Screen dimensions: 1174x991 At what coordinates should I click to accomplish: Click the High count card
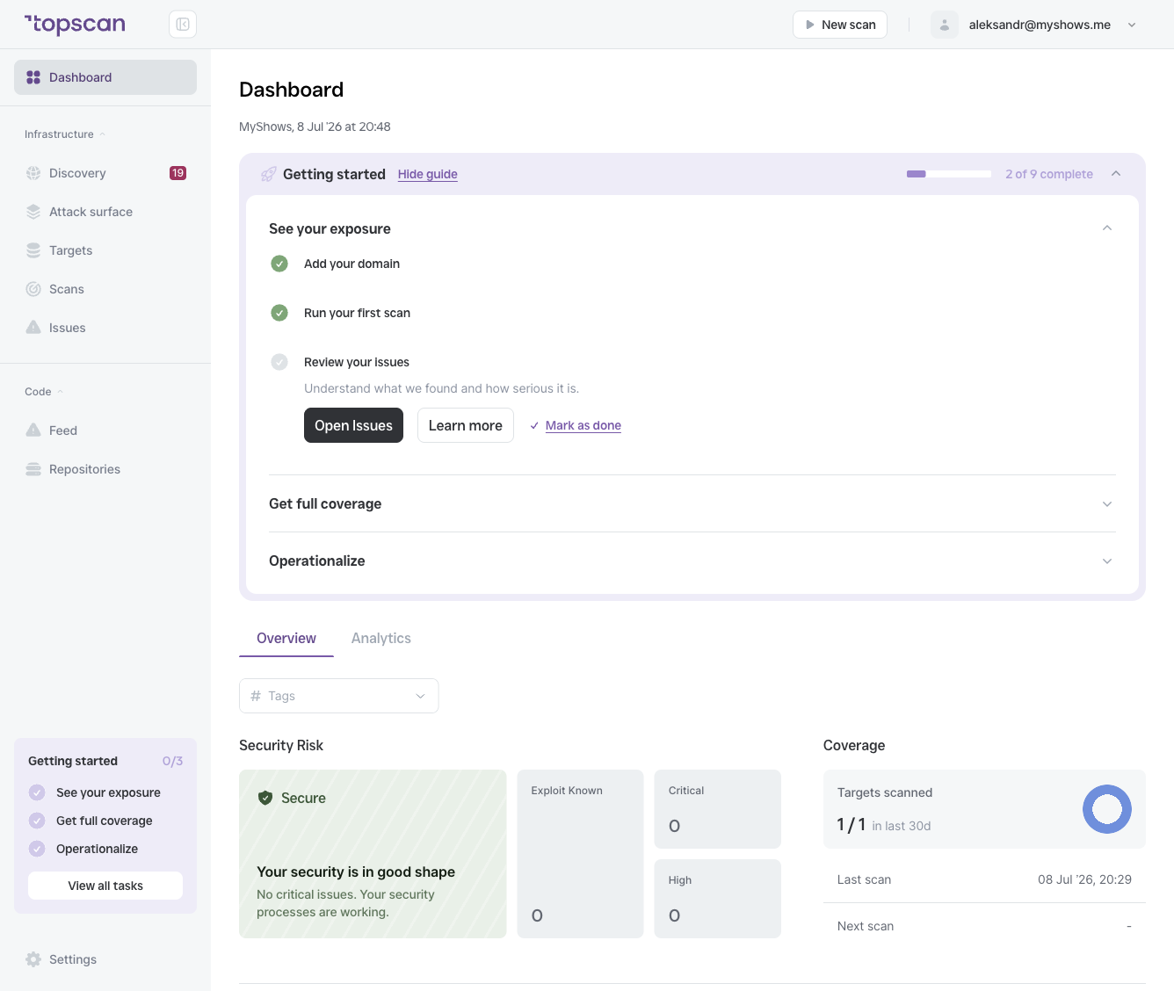pyautogui.click(x=718, y=899)
